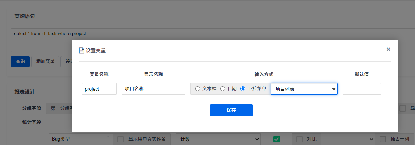Select the 文本框 radio option
This screenshot has width=415, height=145.
coord(197,89)
